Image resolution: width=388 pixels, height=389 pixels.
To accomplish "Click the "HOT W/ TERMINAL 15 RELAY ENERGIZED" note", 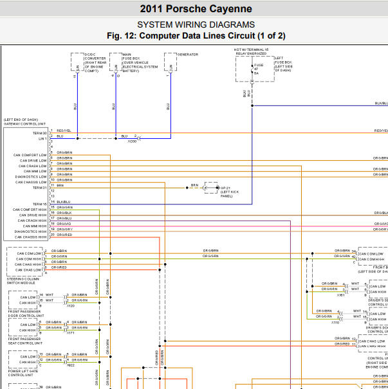I will pyautogui.click(x=251, y=51).
